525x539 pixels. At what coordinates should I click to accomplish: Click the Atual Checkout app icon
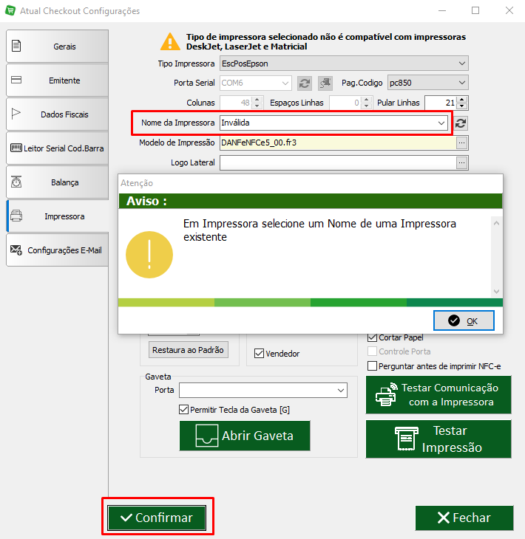10,10
